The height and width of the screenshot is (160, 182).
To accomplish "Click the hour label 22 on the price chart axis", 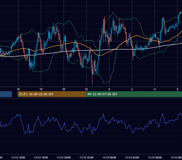I will pyautogui.click(x=86, y=89).
